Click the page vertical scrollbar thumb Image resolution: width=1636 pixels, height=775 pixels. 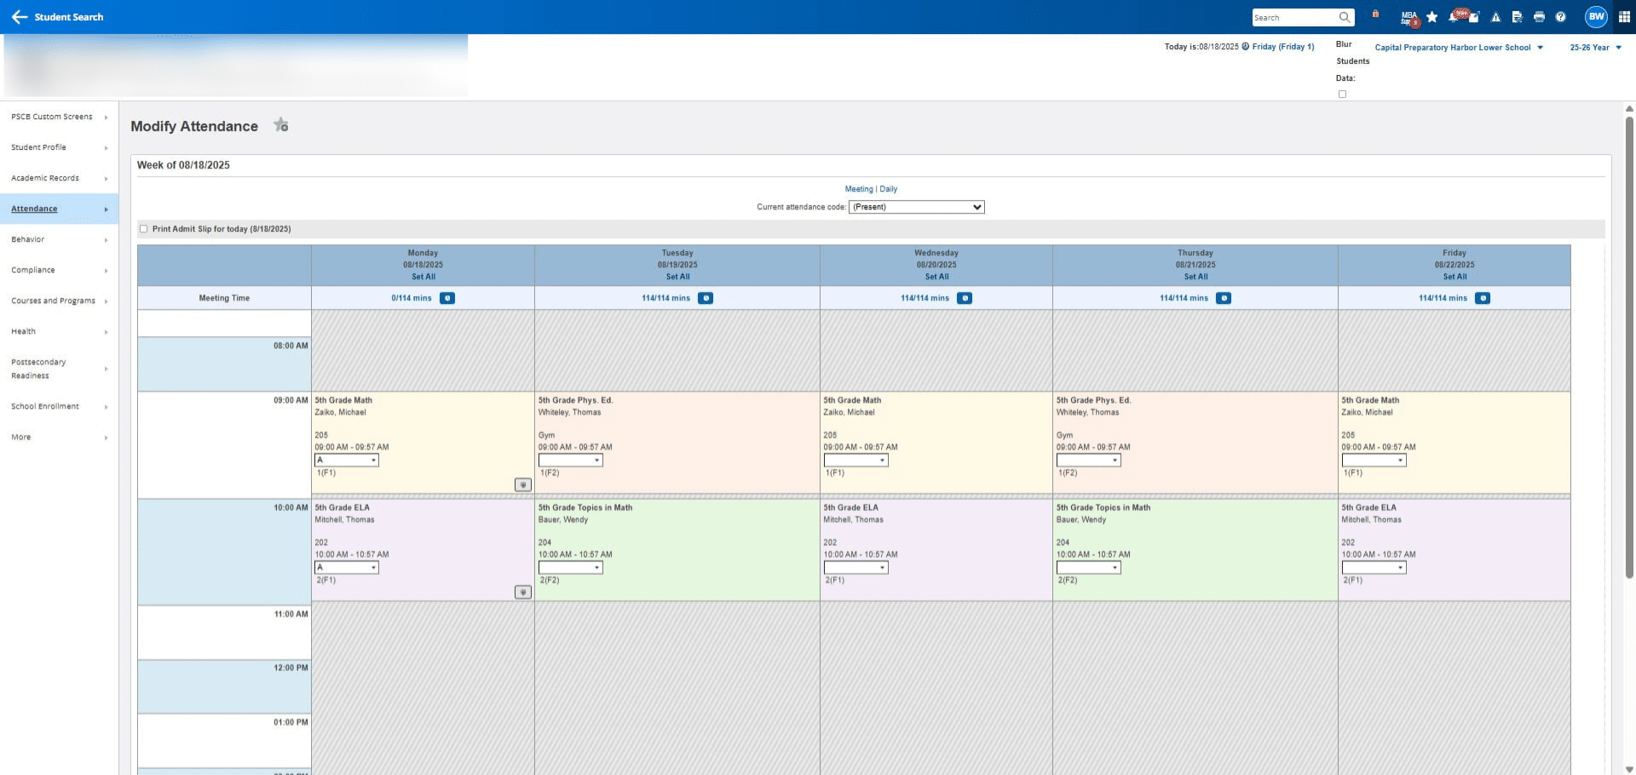pyautogui.click(x=1629, y=347)
